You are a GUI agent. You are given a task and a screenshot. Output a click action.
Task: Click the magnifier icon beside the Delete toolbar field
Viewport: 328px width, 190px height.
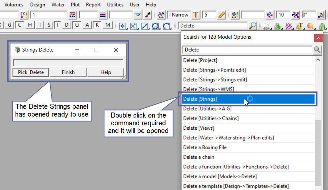[252, 26]
